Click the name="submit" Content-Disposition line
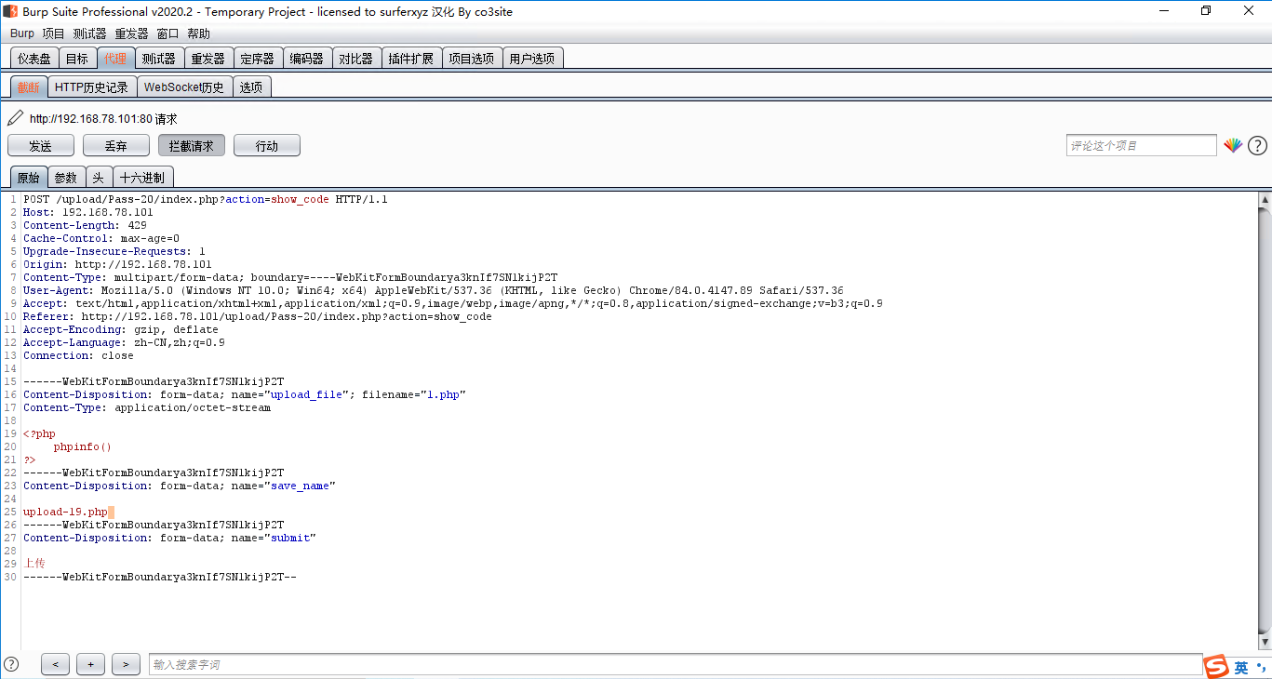Viewport: 1272px width, 679px height. 169,538
